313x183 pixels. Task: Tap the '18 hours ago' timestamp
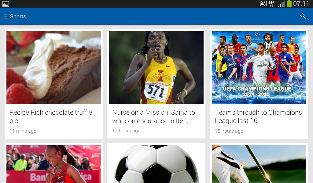pos(229,131)
